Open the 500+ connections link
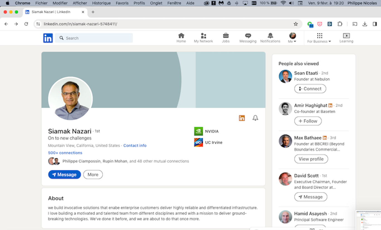This screenshot has width=381, height=230. click(x=65, y=153)
